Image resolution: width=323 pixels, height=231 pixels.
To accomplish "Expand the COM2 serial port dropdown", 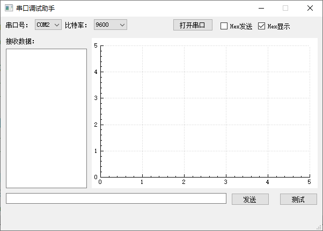I will [48, 25].
